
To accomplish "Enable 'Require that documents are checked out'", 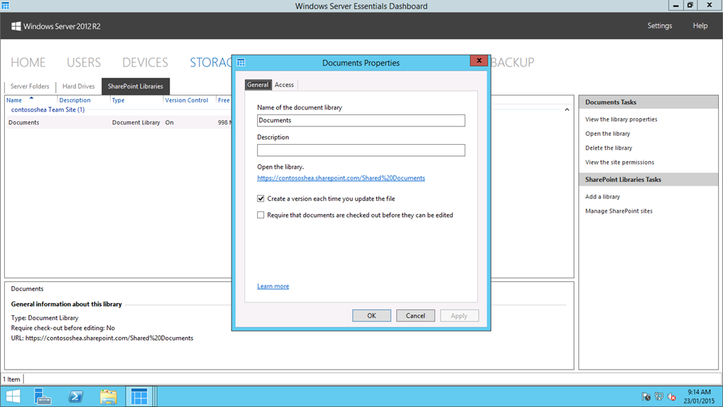I will tap(261, 216).
